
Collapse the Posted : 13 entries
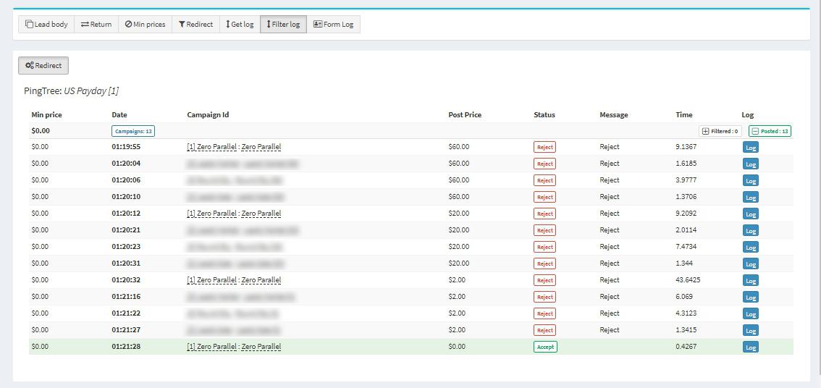770,132
